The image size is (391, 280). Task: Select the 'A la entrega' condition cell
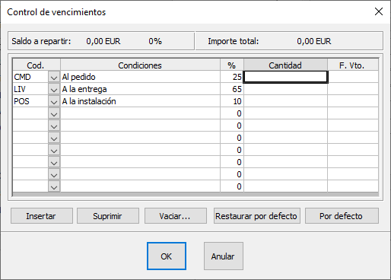140,89
